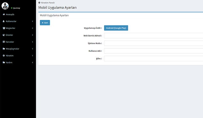Click the server icon beside Servisler

[x=4, y=42]
